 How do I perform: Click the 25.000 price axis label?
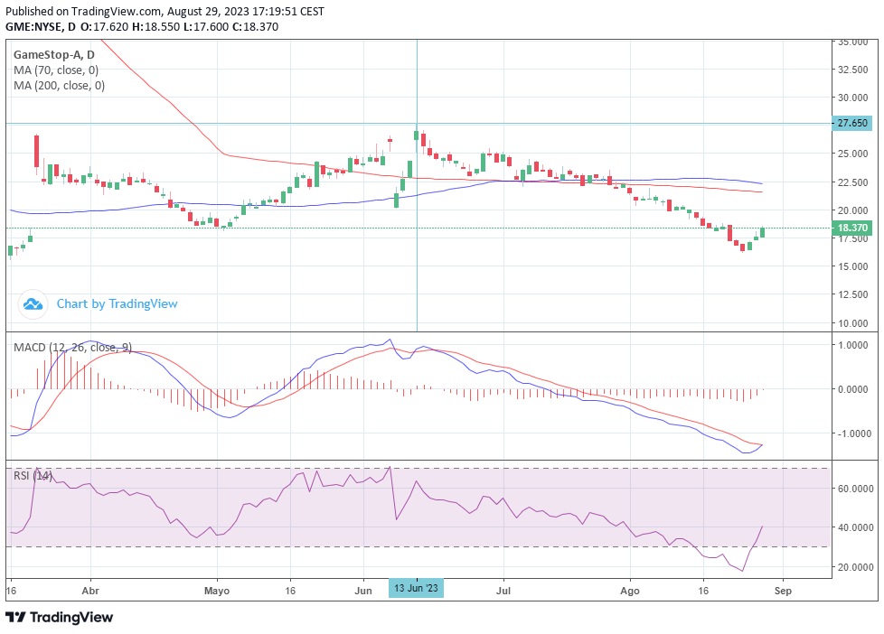pos(852,154)
